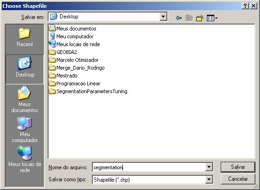Click the Programacao Linear folder icon
Viewport: 260px width, 190px height.
point(52,83)
